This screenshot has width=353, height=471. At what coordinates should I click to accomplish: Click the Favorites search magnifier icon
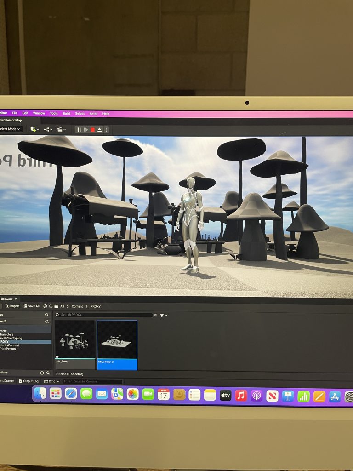(47, 315)
